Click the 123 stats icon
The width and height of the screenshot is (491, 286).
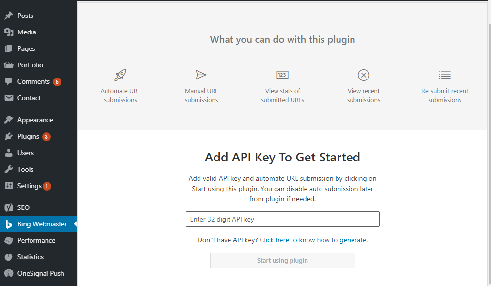pos(282,75)
